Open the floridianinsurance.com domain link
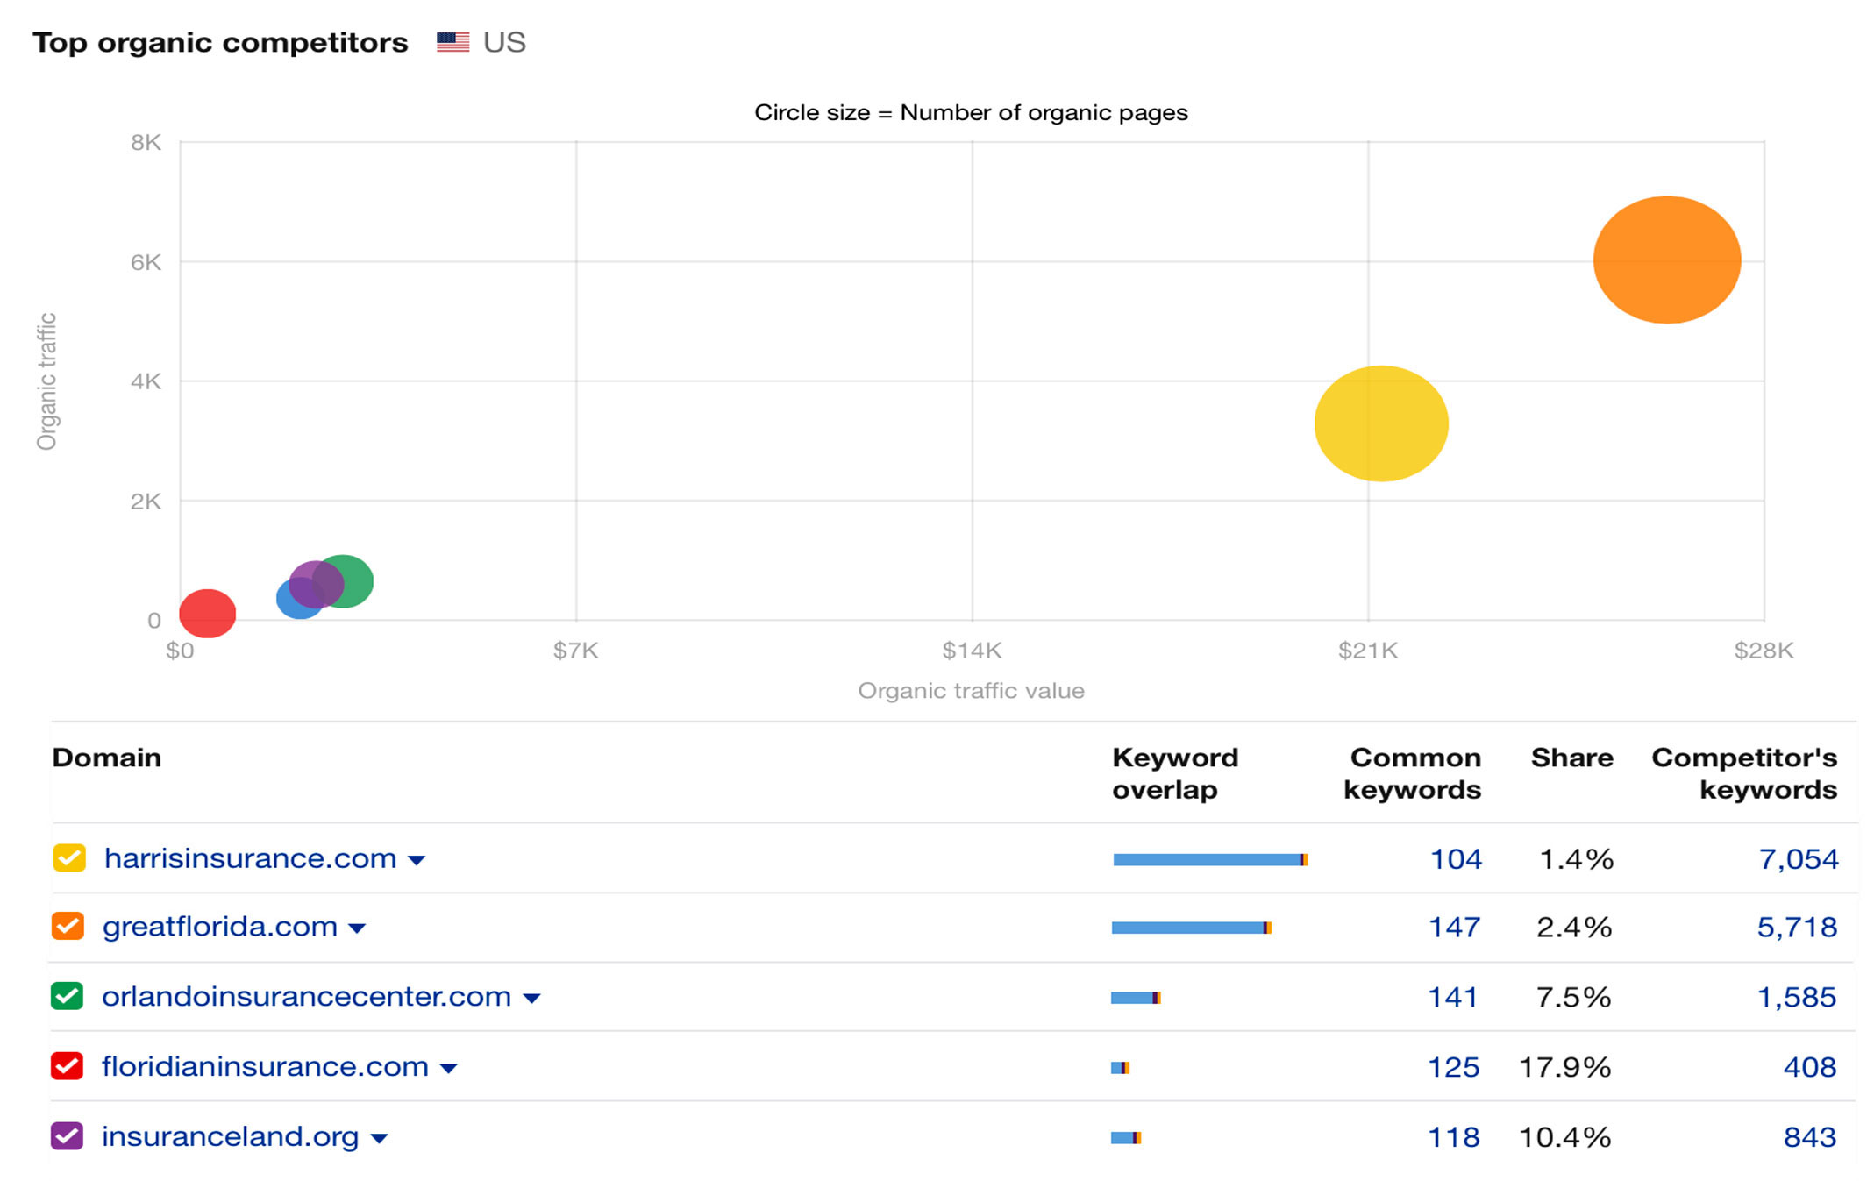Screen dimensions: 1874x1181 (x=265, y=1066)
